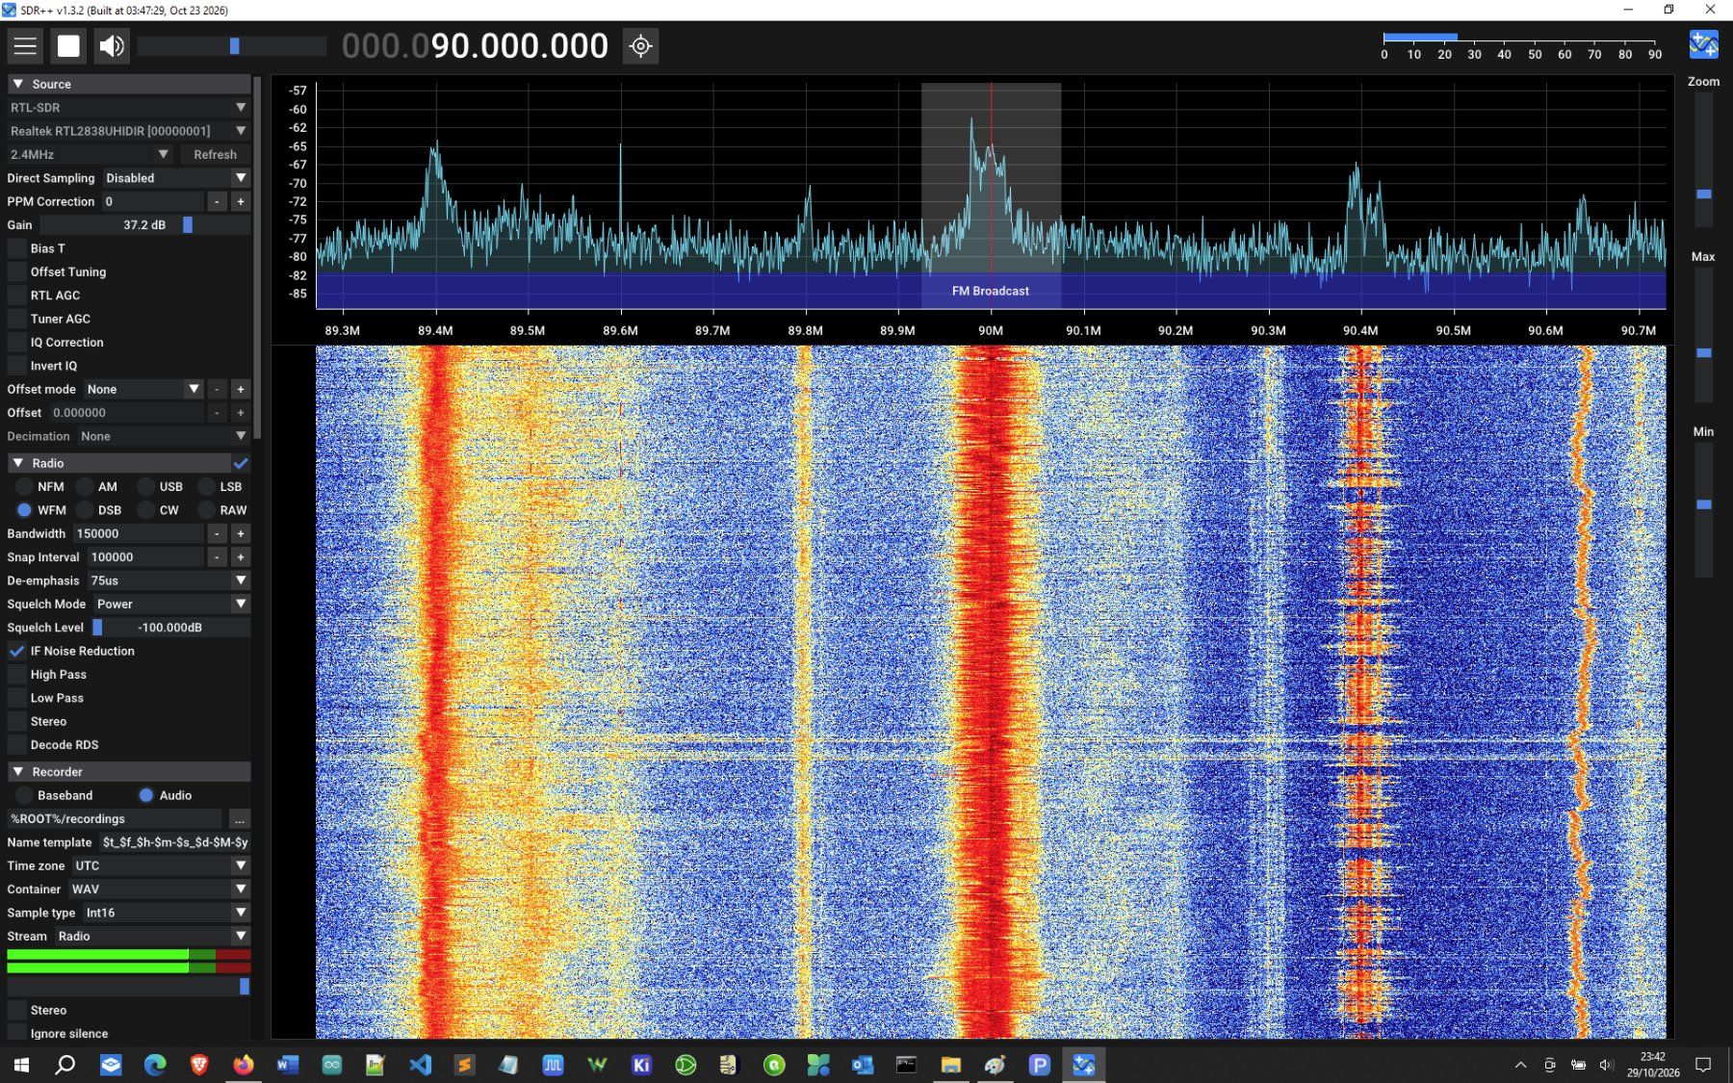Open KiCad from the taskbar
Screen dimensions: 1733x1083
[641, 1064]
